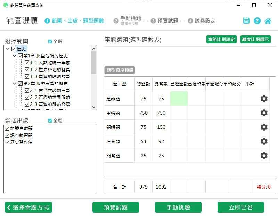This screenshot has height=216, width=278.
Task: Click the 總題數 column header
Action: pos(144,84)
